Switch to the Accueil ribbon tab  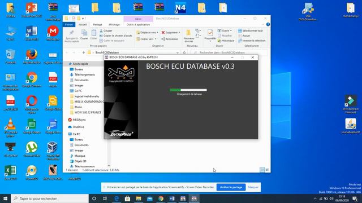coord(83,24)
